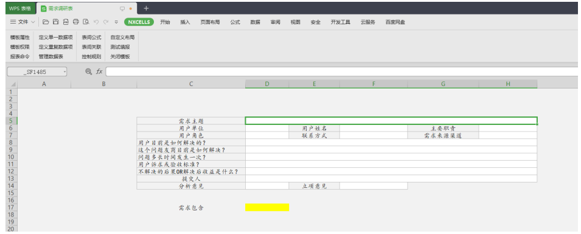Expand the quick access toolbar customize arrow
Viewport: 581px width, 234px height.
pos(116,22)
